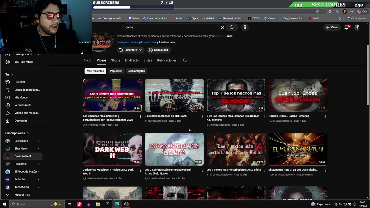The height and width of the screenshot is (208, 370).
Task: Open the 'Otros favoritos' bookmarks folder
Action: (357, 18)
